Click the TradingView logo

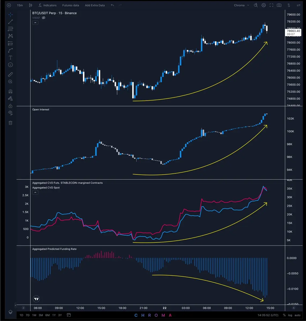pos(36,299)
